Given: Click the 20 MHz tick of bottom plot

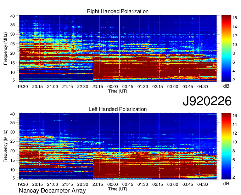Looking at the screenshot, I should [x=12, y=151].
